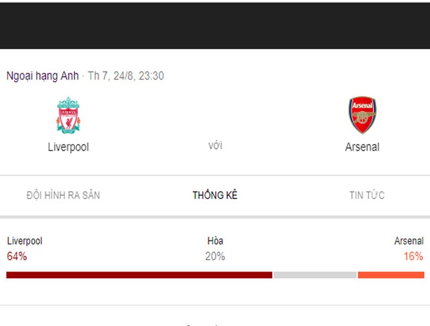Switch to the ĐỘI HÌNH RA SÂN tab

pos(63,195)
